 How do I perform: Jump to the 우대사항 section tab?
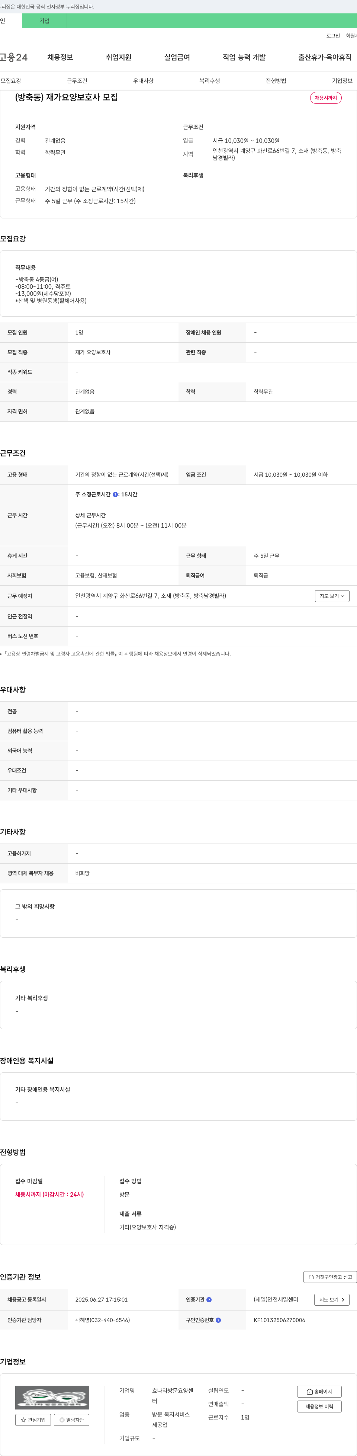point(144,81)
